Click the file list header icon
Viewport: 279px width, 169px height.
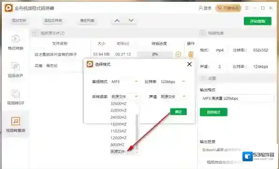pyautogui.click(x=35, y=33)
